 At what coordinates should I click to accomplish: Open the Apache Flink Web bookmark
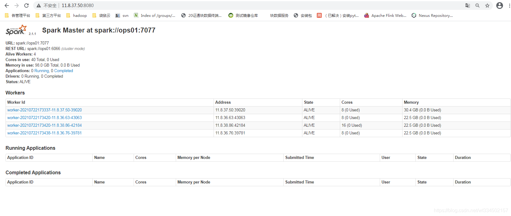tap(385, 15)
